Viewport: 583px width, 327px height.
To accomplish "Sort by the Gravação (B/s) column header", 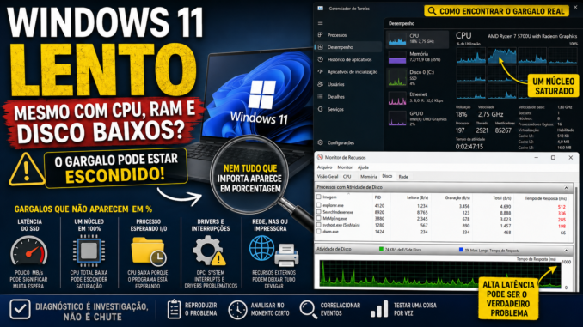I will click(457, 198).
